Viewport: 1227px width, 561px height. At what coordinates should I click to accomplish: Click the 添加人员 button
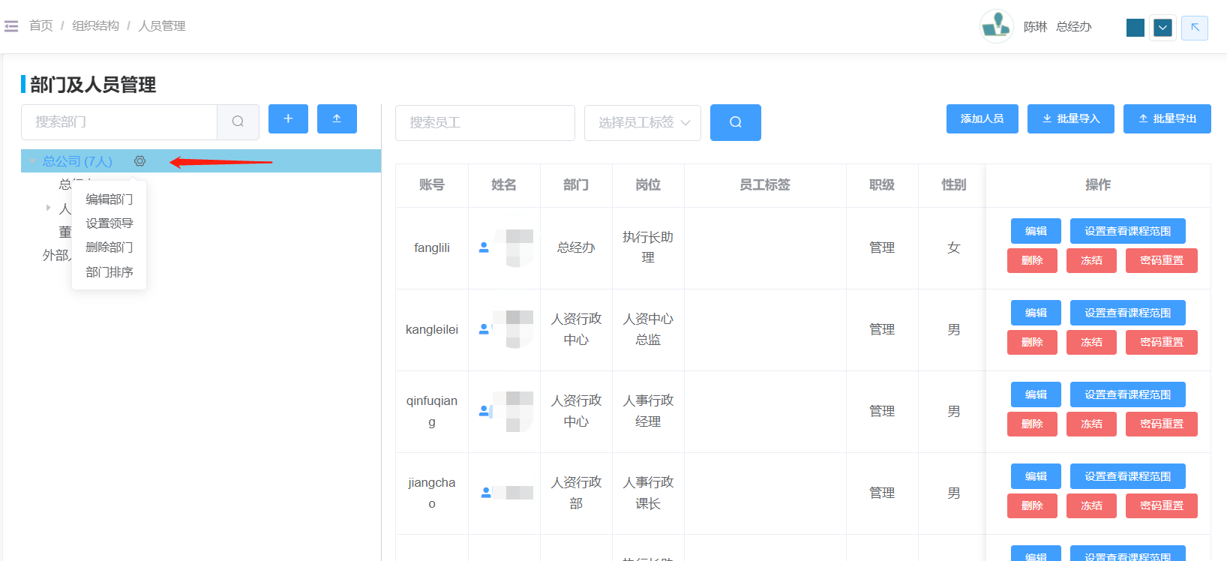[982, 118]
